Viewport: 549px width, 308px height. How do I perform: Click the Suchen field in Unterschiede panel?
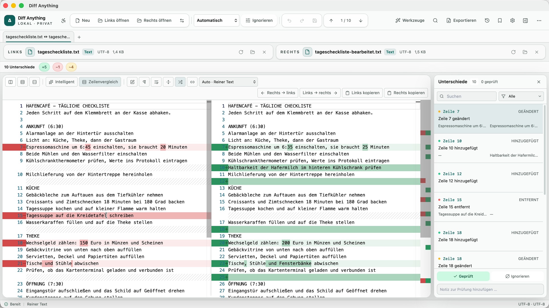(467, 96)
